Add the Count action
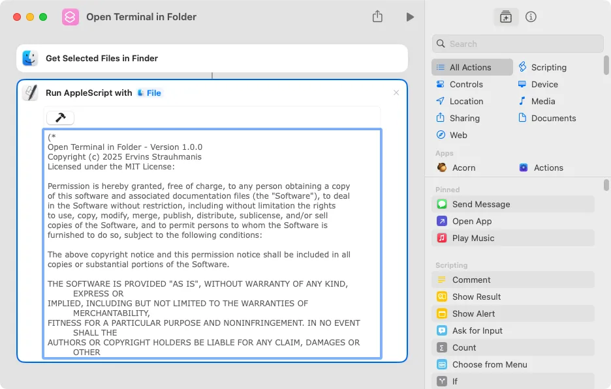 513,348
